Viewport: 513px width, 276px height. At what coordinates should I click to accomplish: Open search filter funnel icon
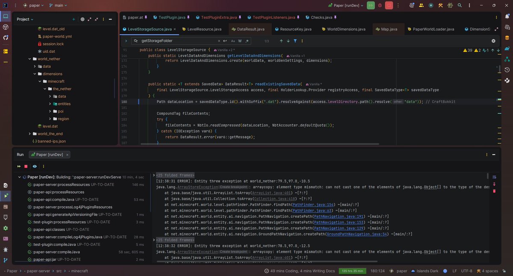tap(295, 41)
